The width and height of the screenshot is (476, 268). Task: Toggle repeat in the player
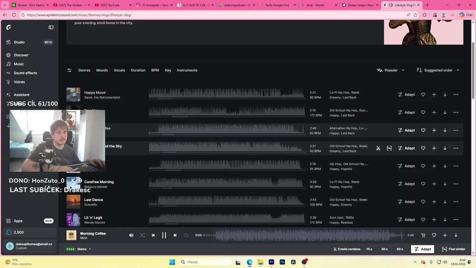click(186, 235)
